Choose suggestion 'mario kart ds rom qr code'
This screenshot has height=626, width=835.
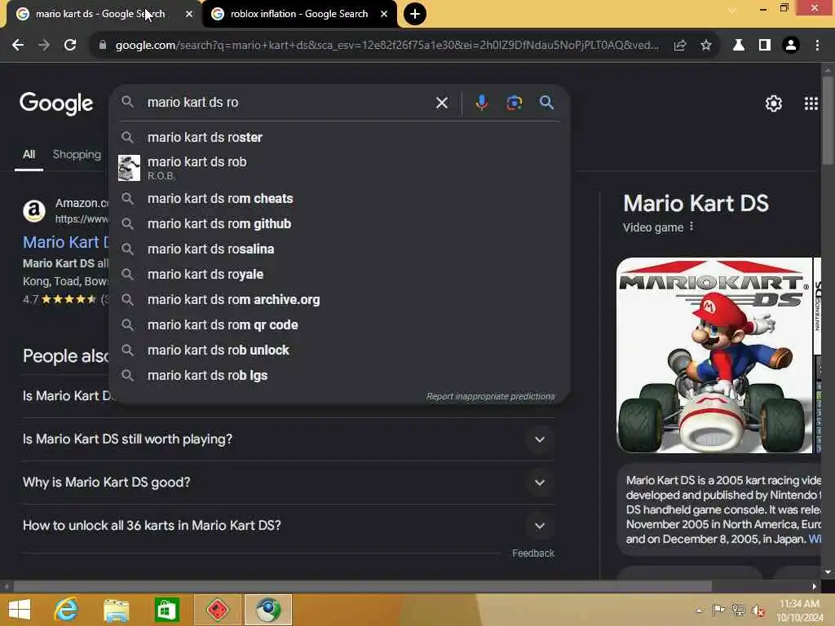click(339, 324)
